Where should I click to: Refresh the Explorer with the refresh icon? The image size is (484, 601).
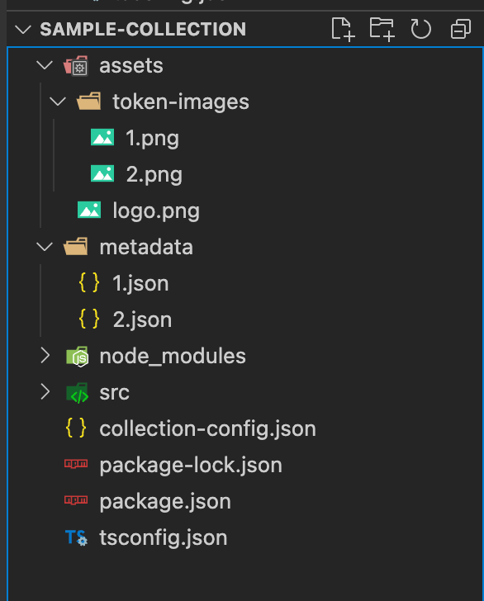(x=420, y=29)
